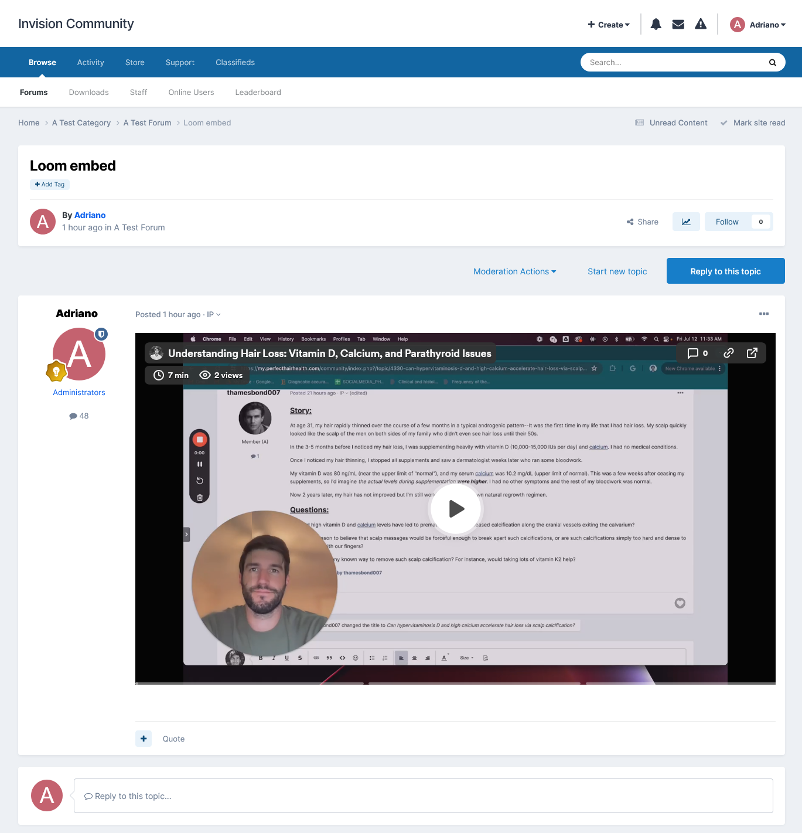This screenshot has height=833, width=802.
Task: Open the post options ellipsis menu
Action: (x=764, y=314)
